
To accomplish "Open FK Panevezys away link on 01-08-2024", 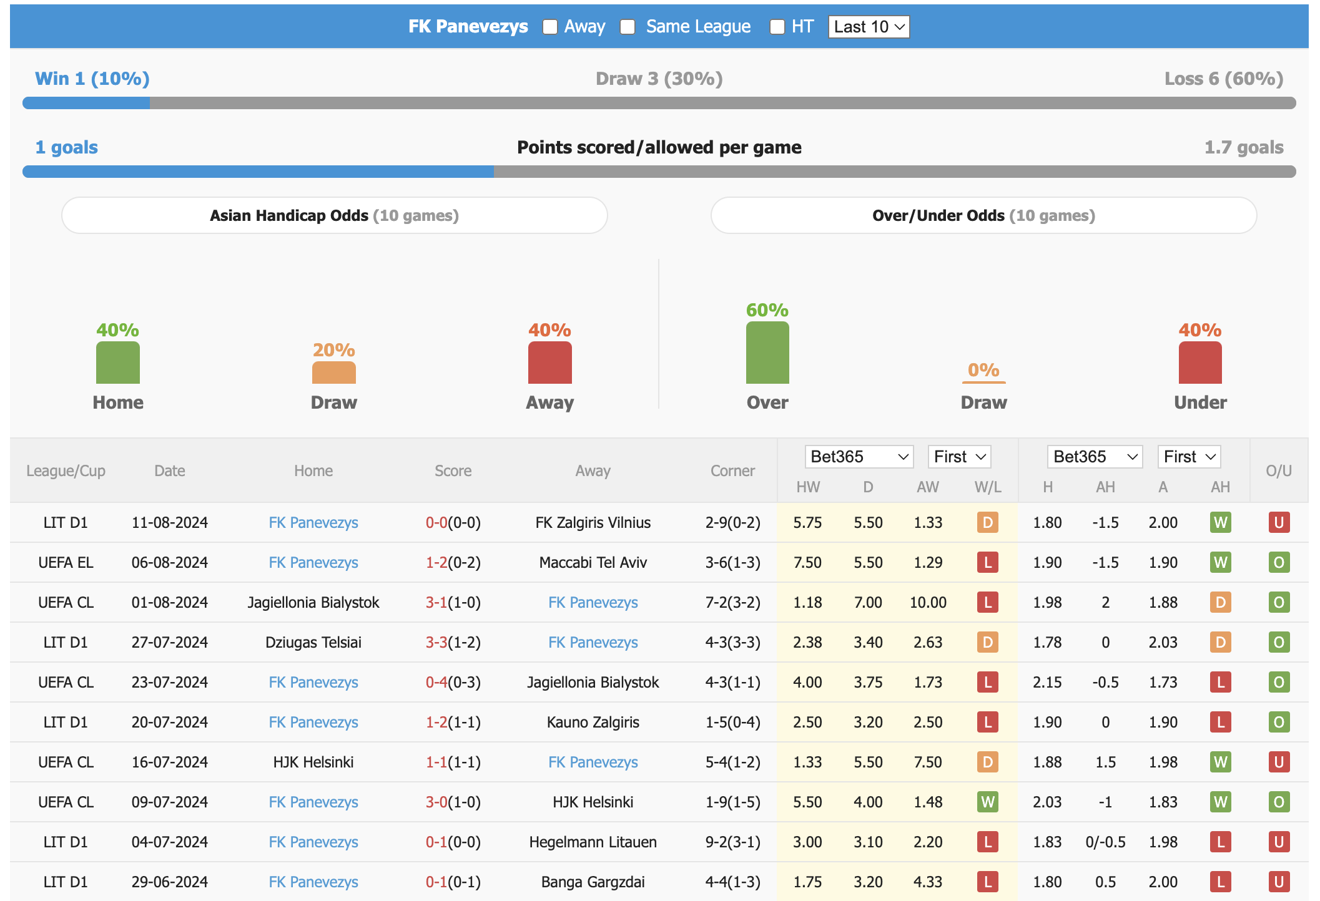I will (593, 602).
